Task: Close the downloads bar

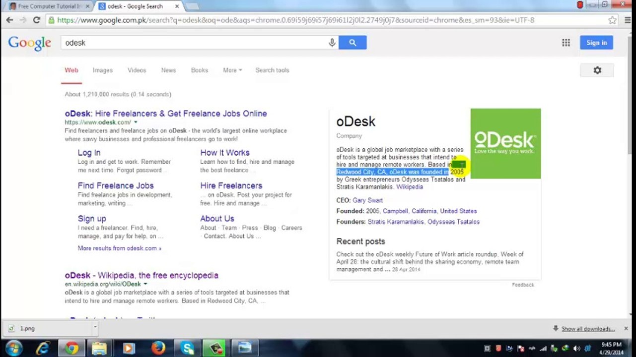Action: tap(626, 328)
